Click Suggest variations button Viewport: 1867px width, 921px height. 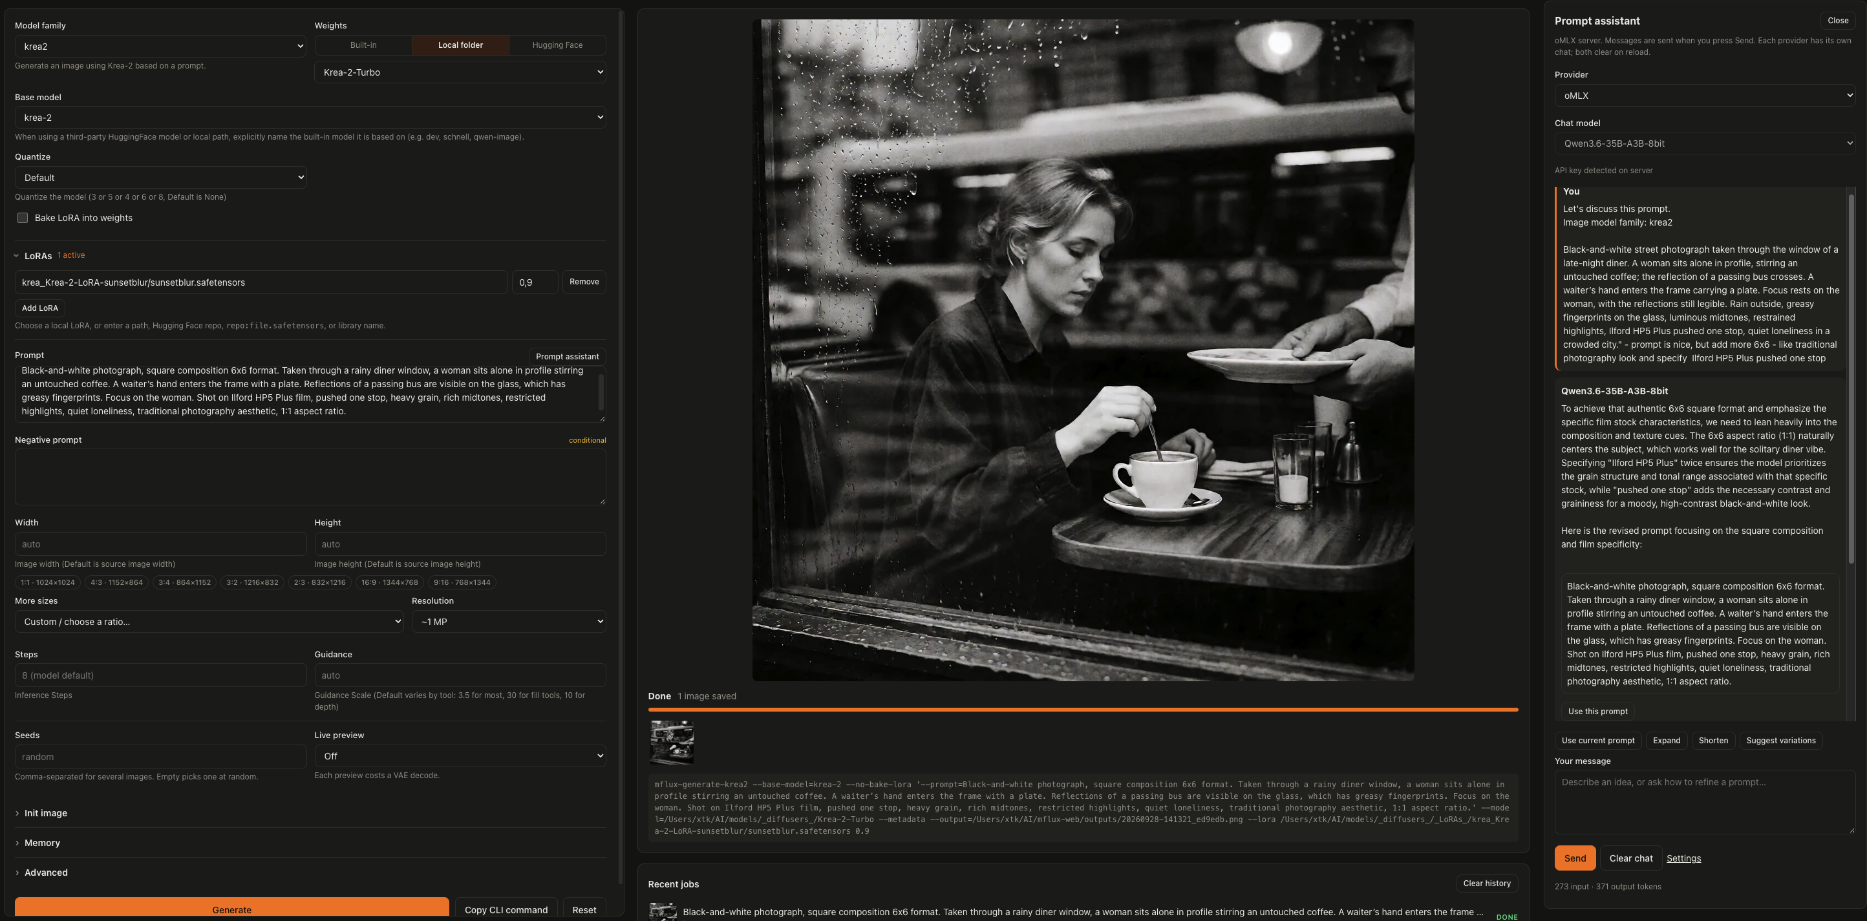tap(1780, 741)
